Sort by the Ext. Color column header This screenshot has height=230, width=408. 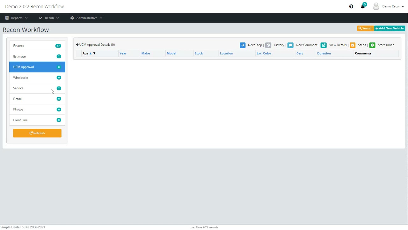click(x=264, y=53)
